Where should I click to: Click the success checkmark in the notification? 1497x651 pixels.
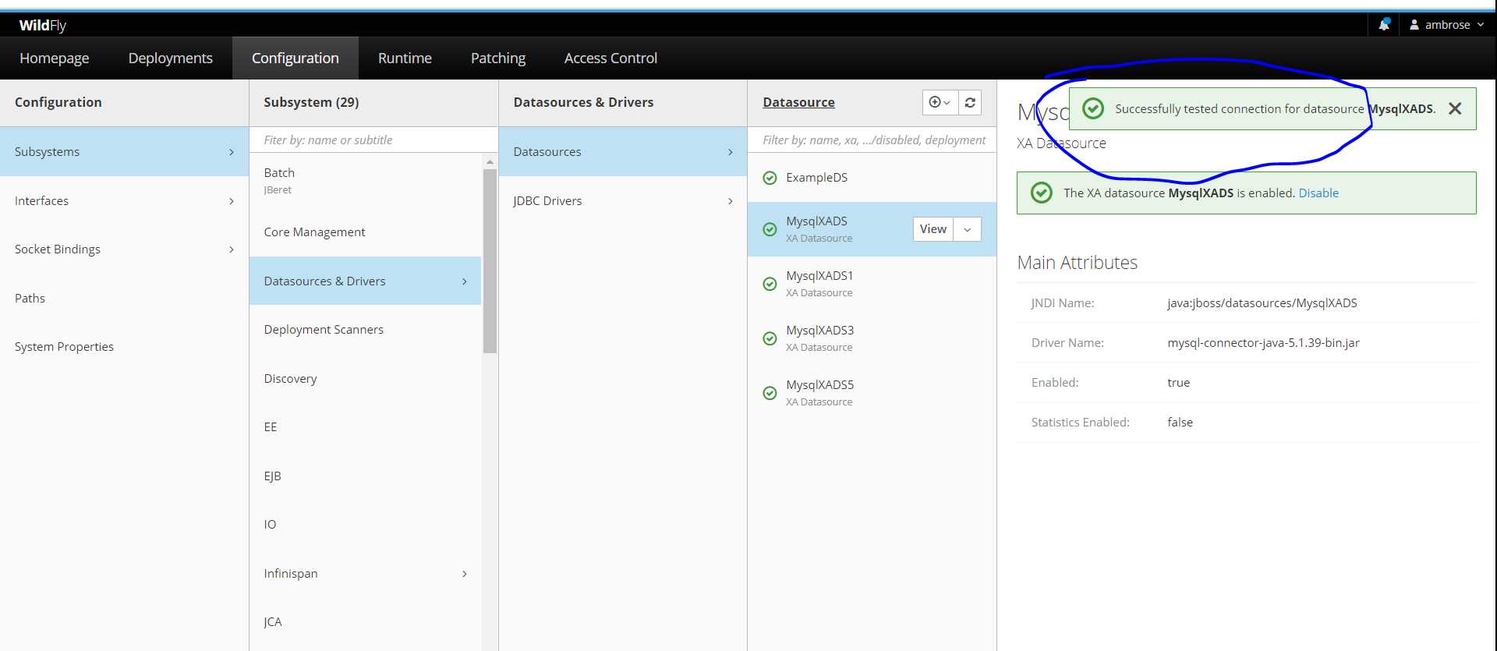[x=1093, y=108]
